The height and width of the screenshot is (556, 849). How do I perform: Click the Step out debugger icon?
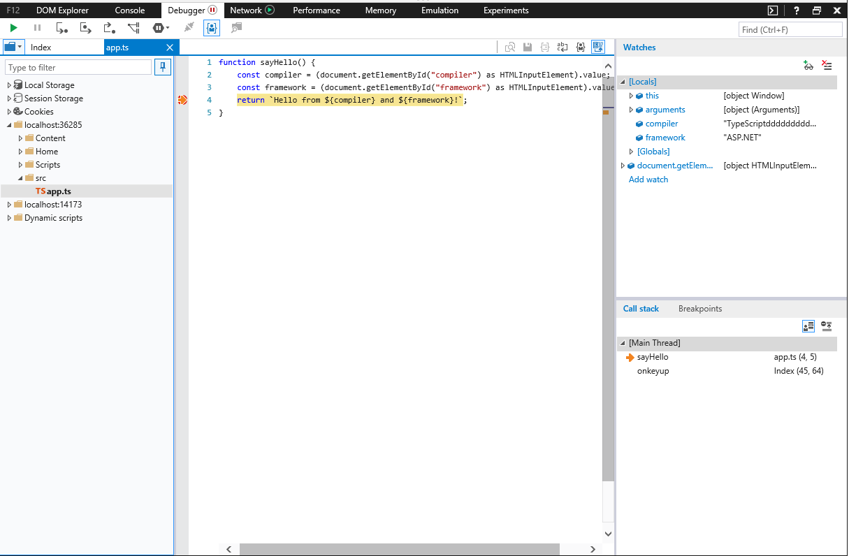coord(110,28)
